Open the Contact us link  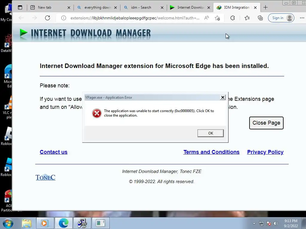click(53, 152)
